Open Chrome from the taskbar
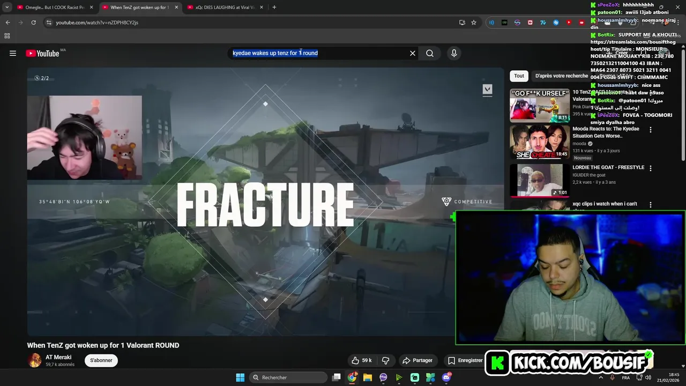 (x=352, y=377)
